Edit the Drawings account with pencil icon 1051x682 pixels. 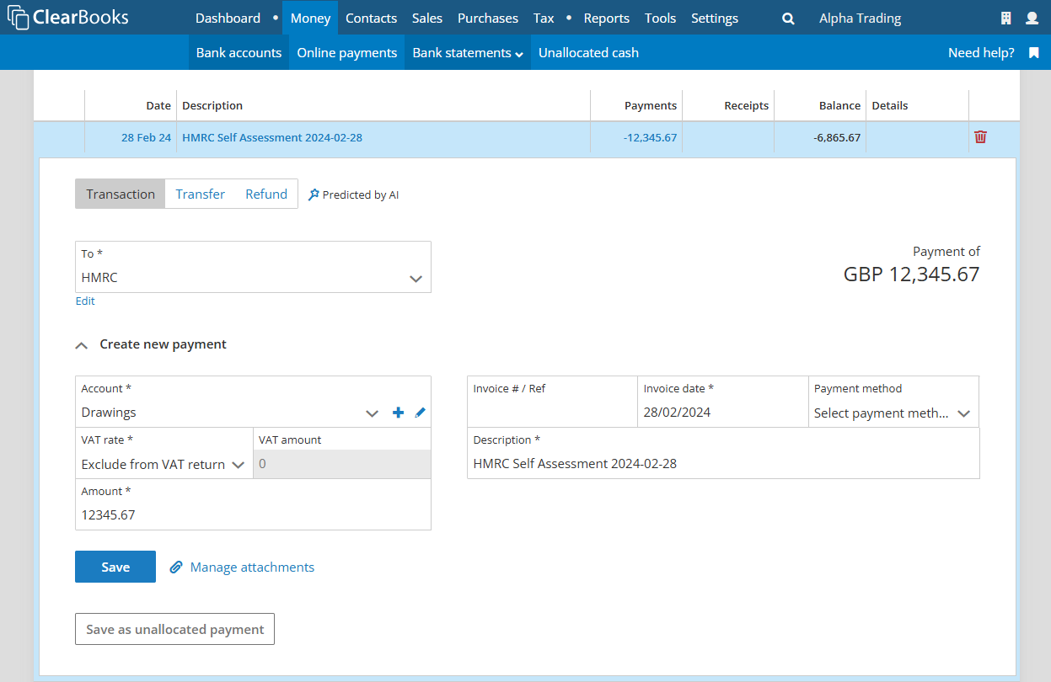coord(421,413)
